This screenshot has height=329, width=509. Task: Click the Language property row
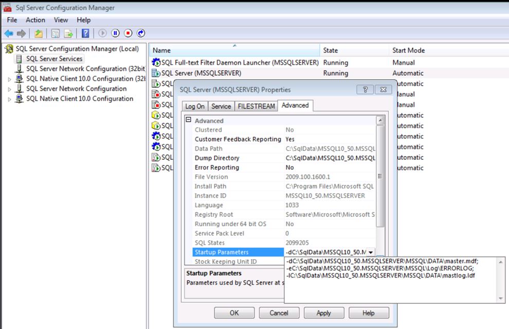point(284,205)
